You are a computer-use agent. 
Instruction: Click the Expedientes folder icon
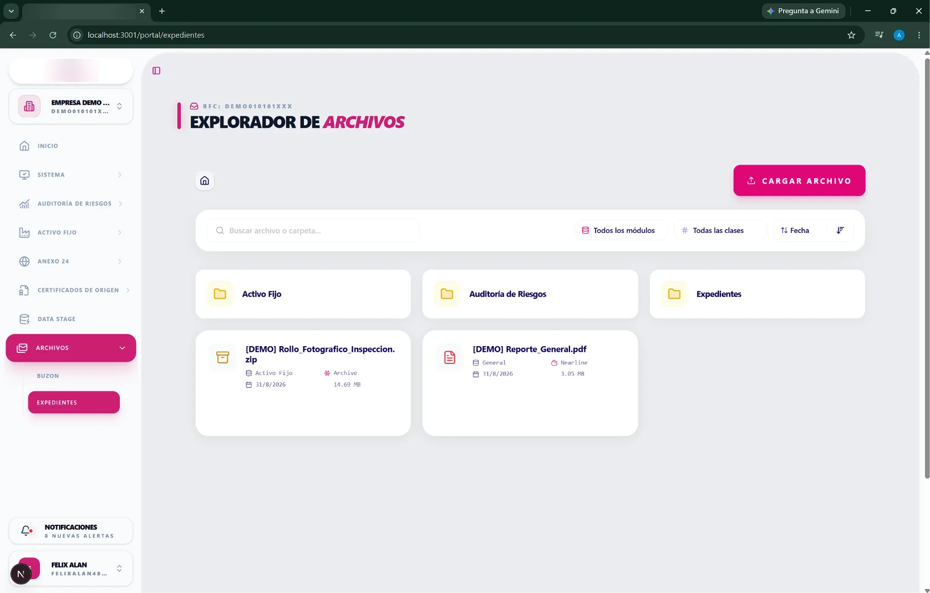(674, 294)
